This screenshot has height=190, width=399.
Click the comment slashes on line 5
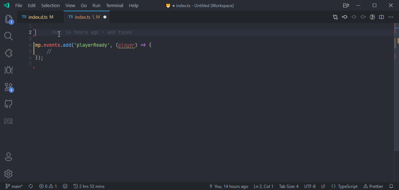click(x=49, y=52)
